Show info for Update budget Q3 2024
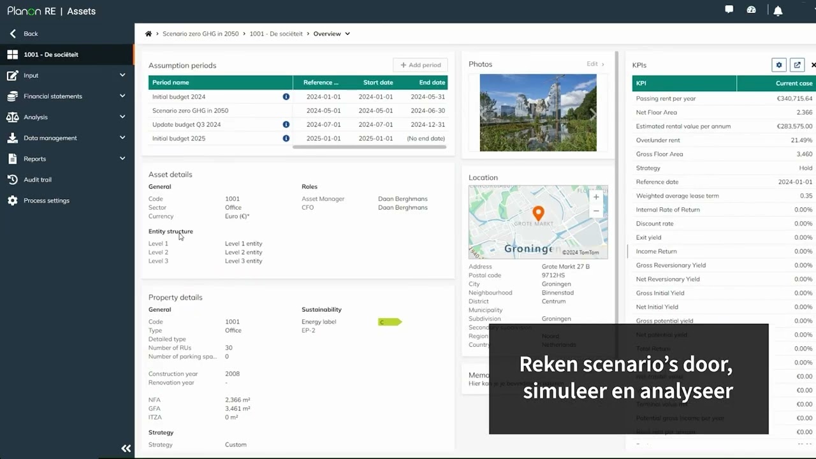Viewport: 816px width, 459px height. (x=286, y=124)
